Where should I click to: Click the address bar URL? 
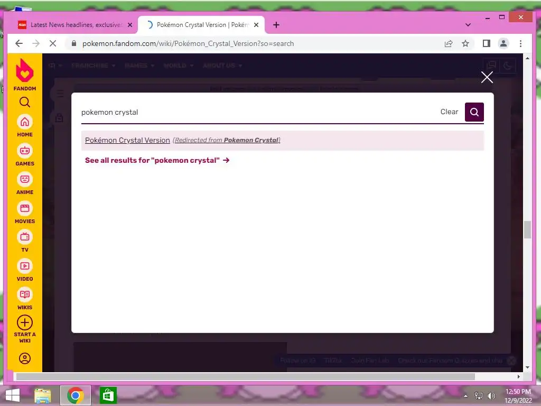(188, 43)
